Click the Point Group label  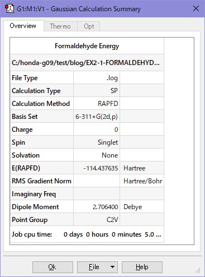(30, 220)
